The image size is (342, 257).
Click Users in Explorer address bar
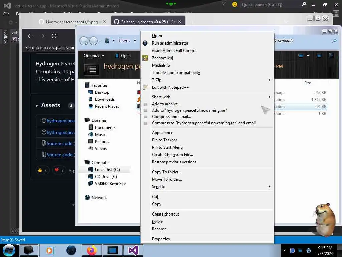(124, 41)
